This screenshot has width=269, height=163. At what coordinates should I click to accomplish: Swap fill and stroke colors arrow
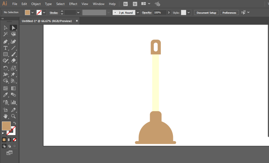pos(15,123)
